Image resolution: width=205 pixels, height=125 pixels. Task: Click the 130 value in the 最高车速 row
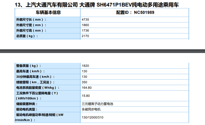85,71
